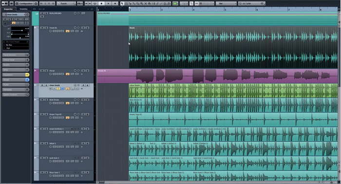Image resolution: width=341 pixels, height=184 pixels.
Task: Select the Erase tool in toolbar
Action: (138, 3)
